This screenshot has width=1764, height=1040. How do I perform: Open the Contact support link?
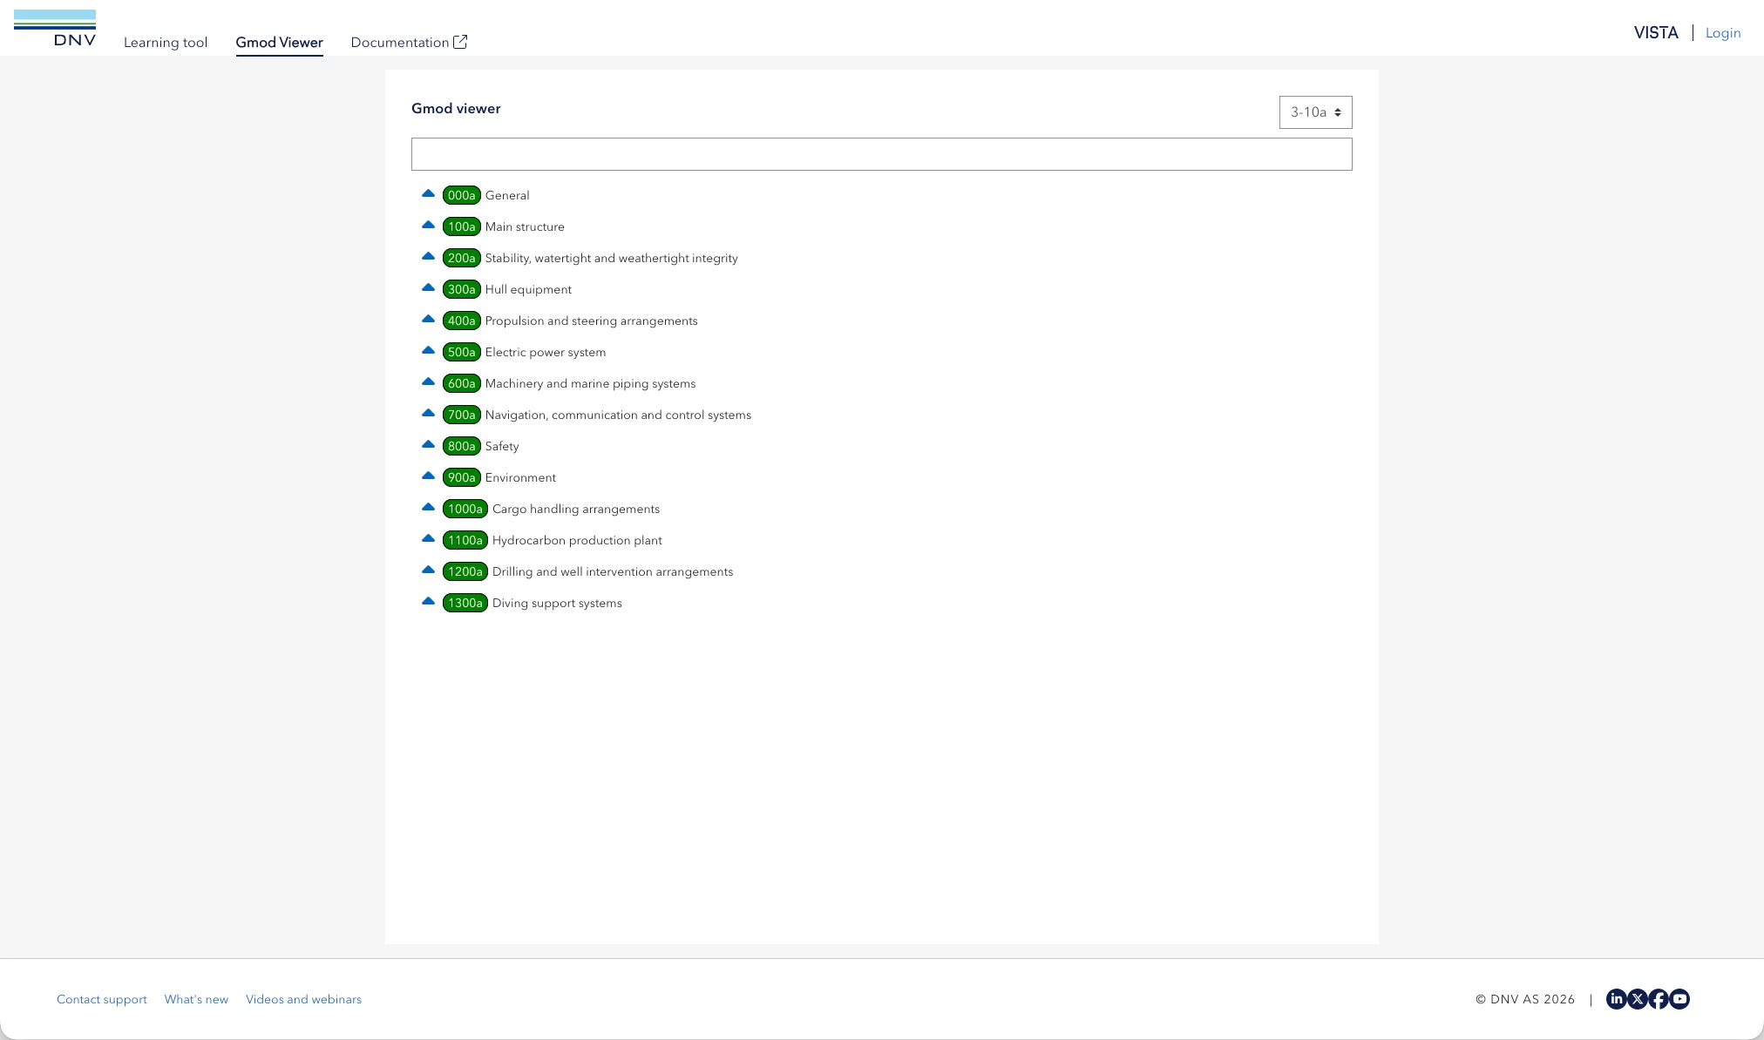point(101,999)
